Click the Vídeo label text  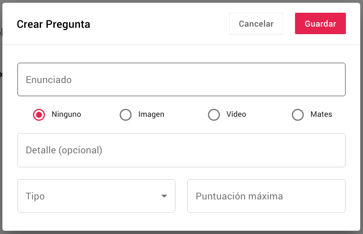(236, 114)
